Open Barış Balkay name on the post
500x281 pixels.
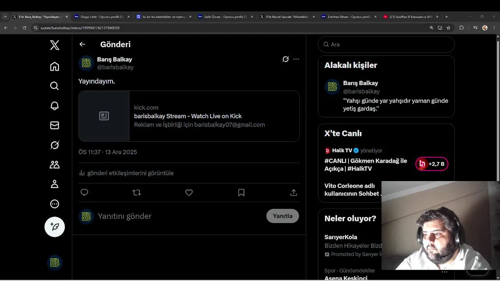coord(114,59)
